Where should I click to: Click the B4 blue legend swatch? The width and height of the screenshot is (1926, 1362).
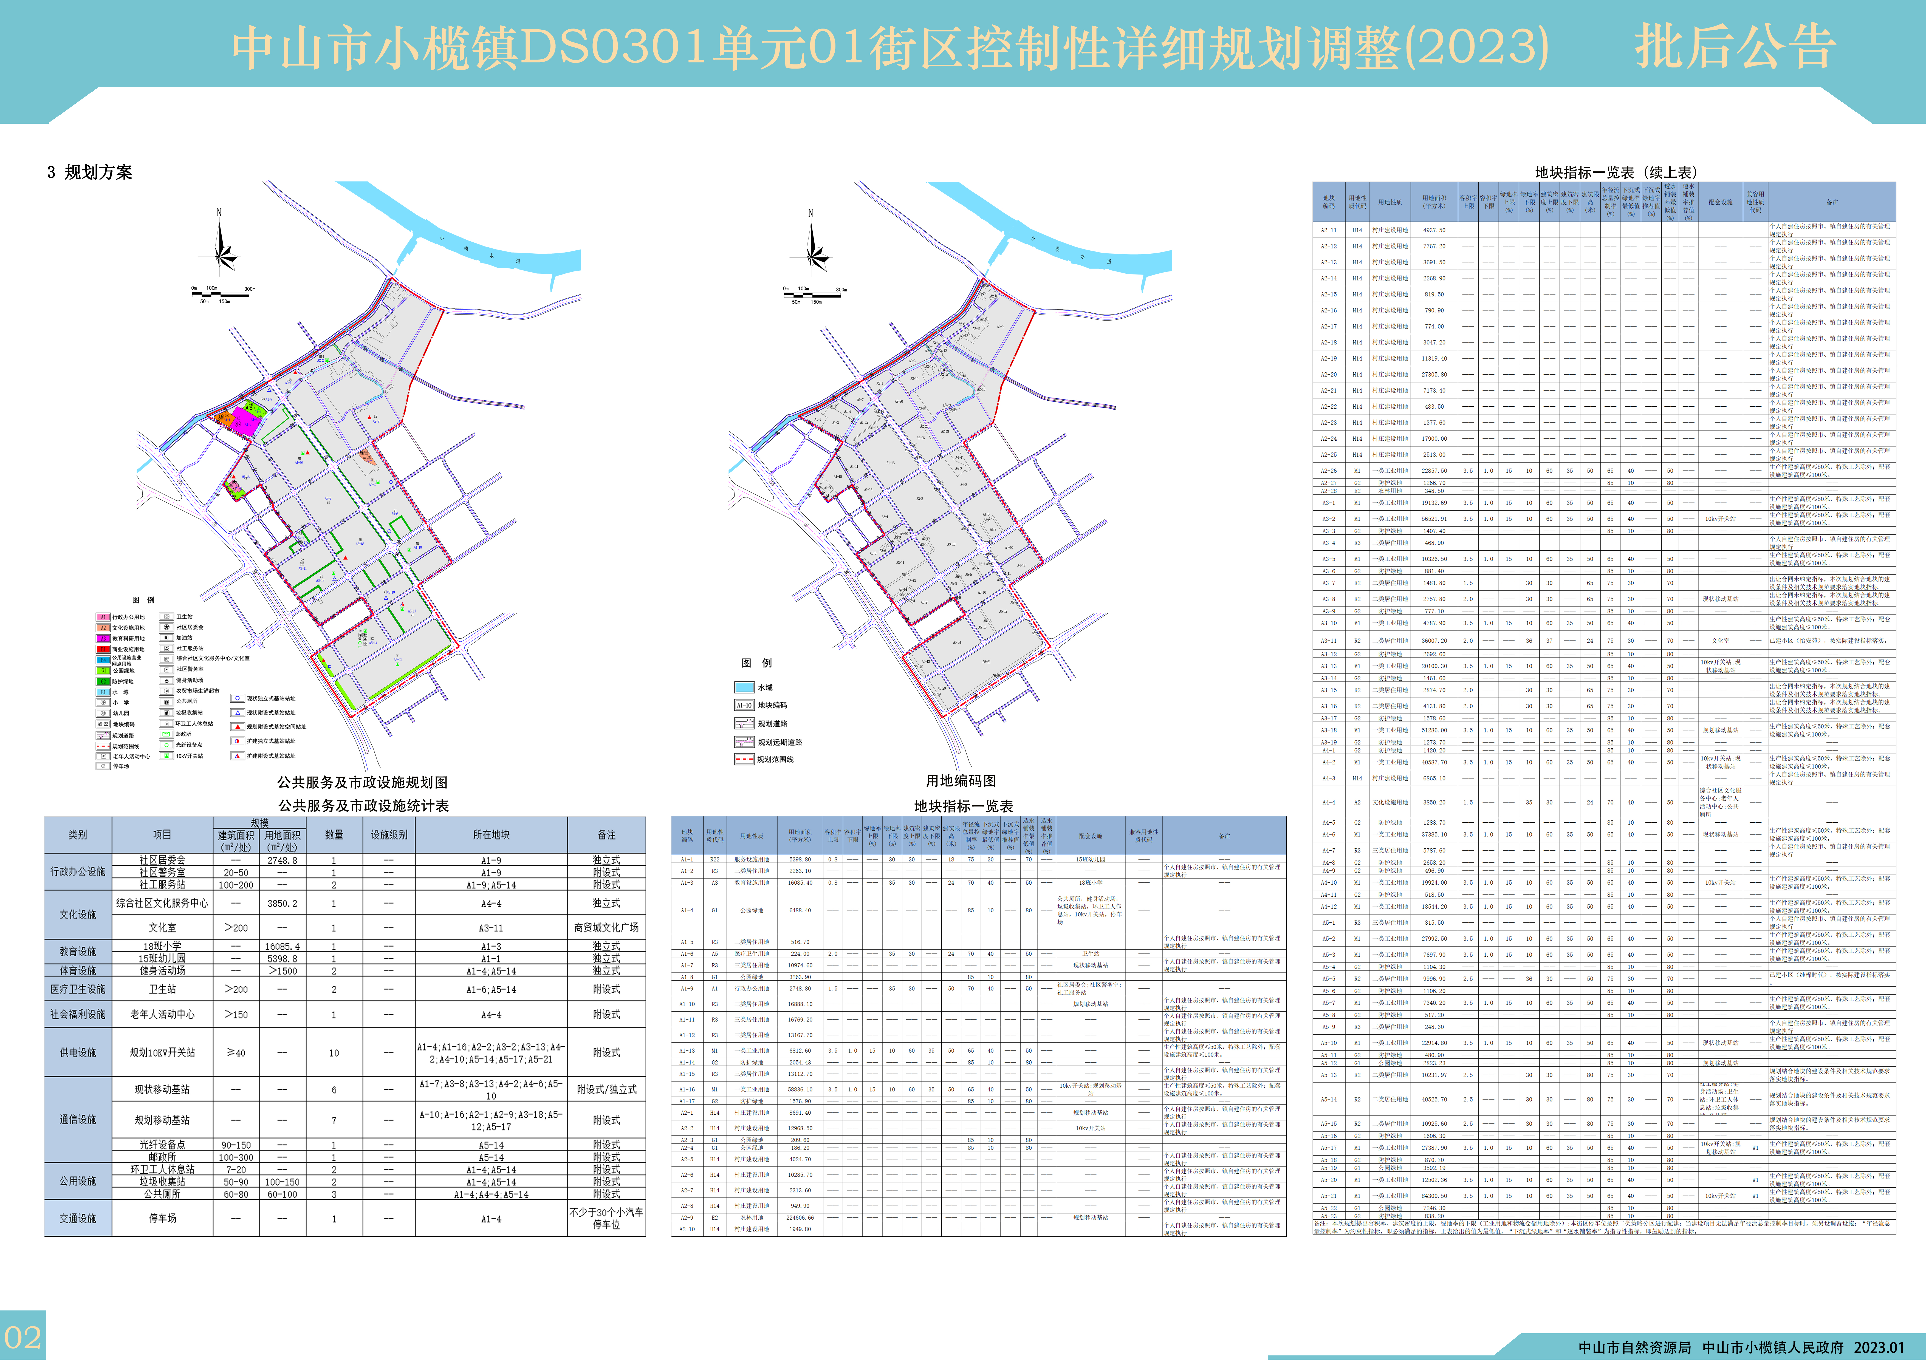(103, 660)
